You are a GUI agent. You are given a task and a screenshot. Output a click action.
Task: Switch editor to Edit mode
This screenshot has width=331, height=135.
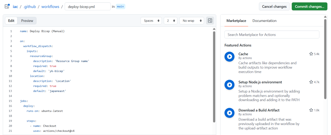coord(11,21)
